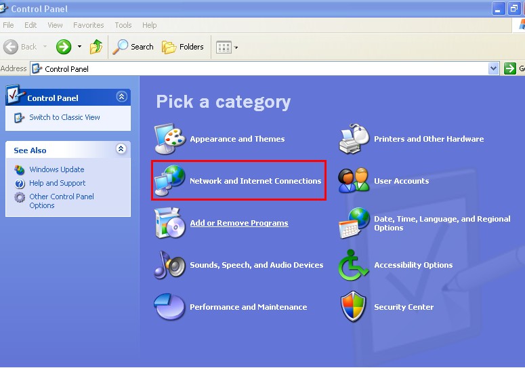The height and width of the screenshot is (368, 525).
Task: Open the Views dropdown arrow
Action: 236,47
